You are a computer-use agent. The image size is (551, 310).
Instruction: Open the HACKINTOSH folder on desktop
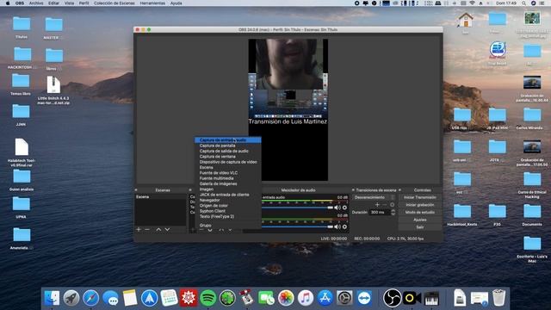click(x=22, y=58)
